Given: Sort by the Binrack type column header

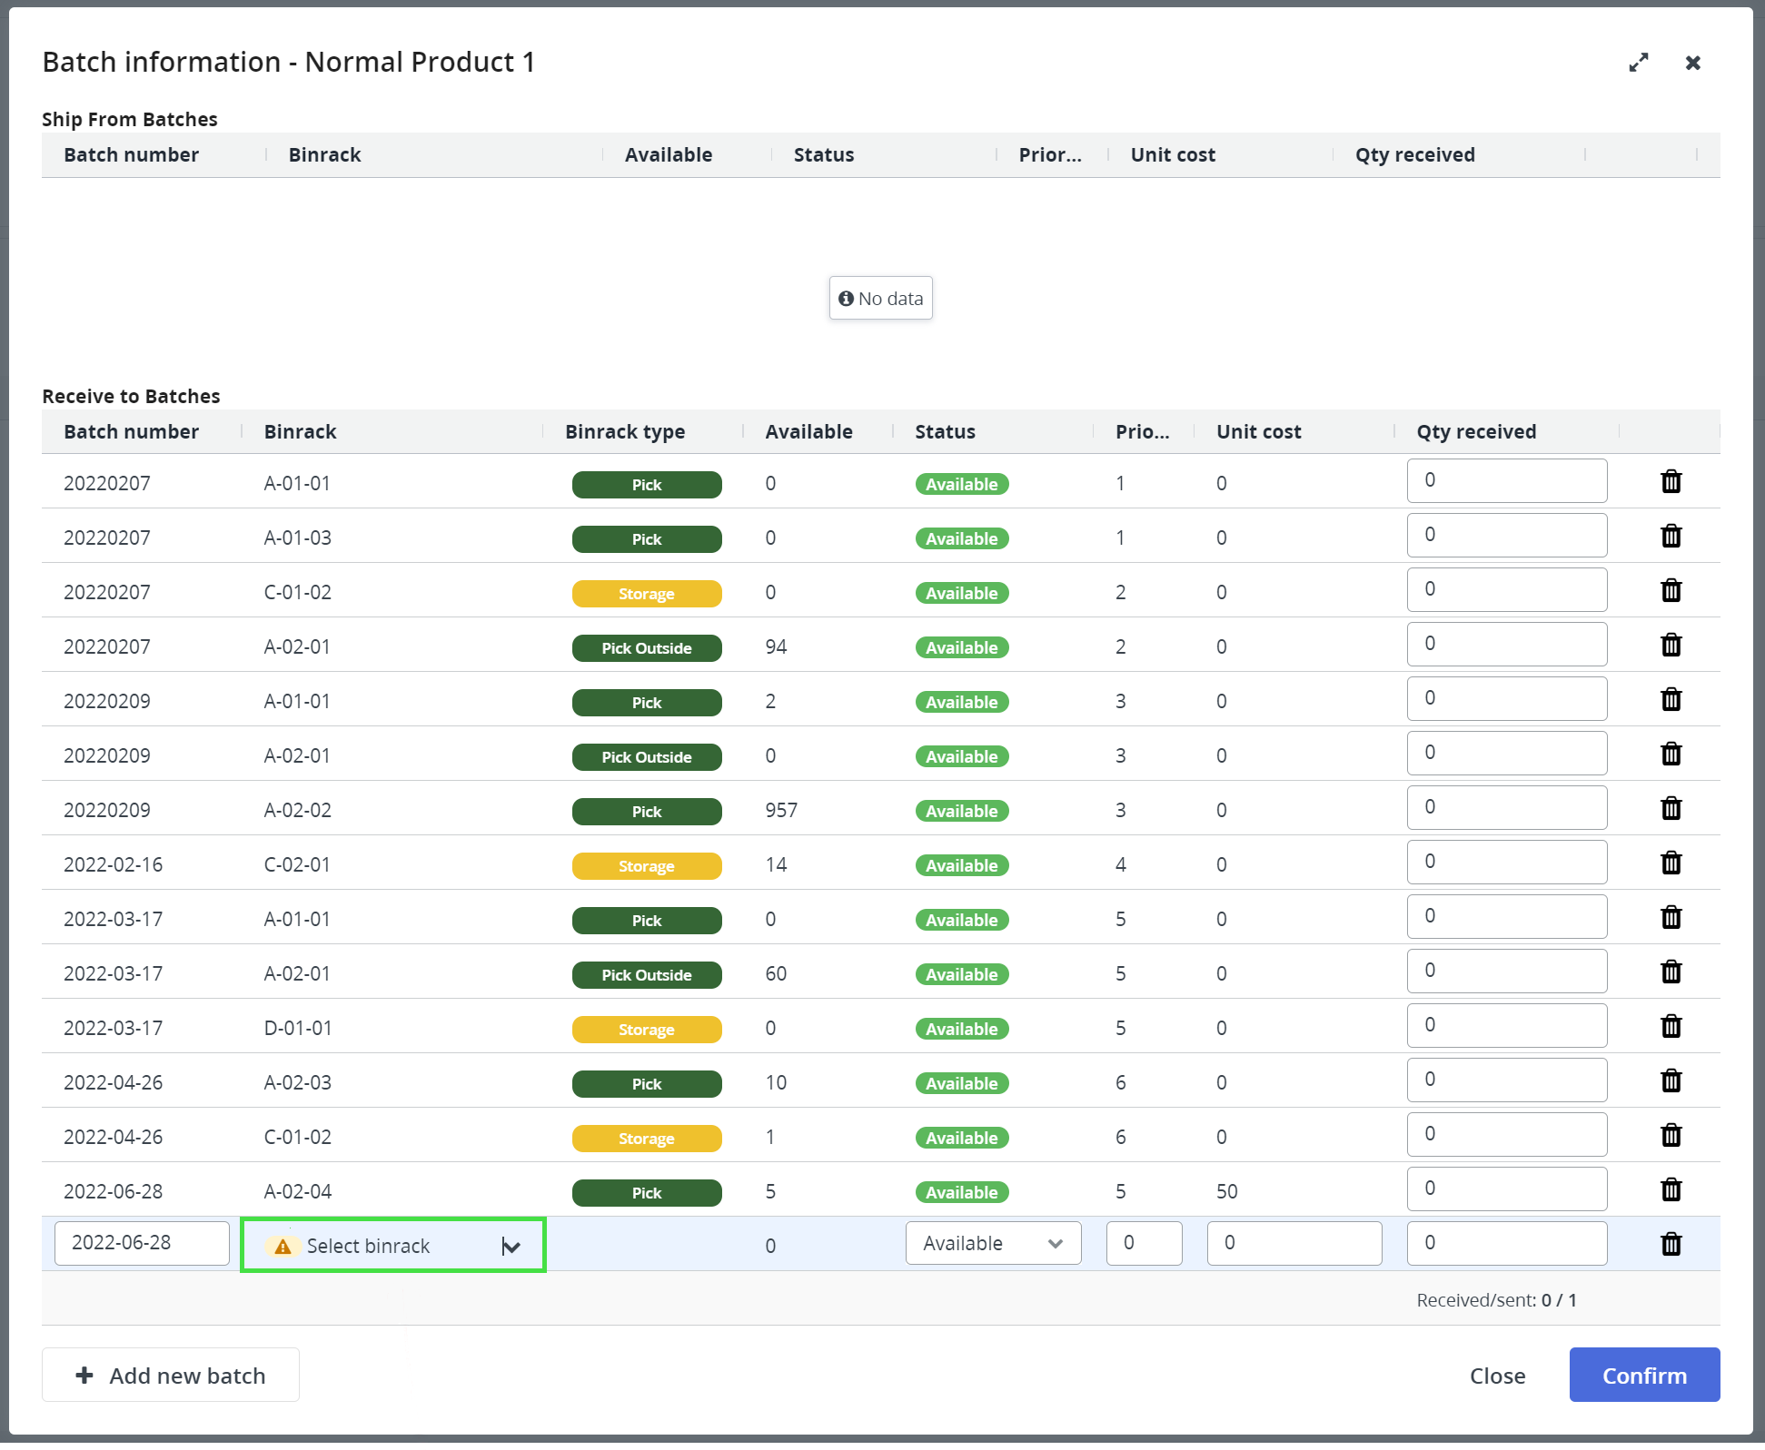Looking at the screenshot, I should coord(625,432).
